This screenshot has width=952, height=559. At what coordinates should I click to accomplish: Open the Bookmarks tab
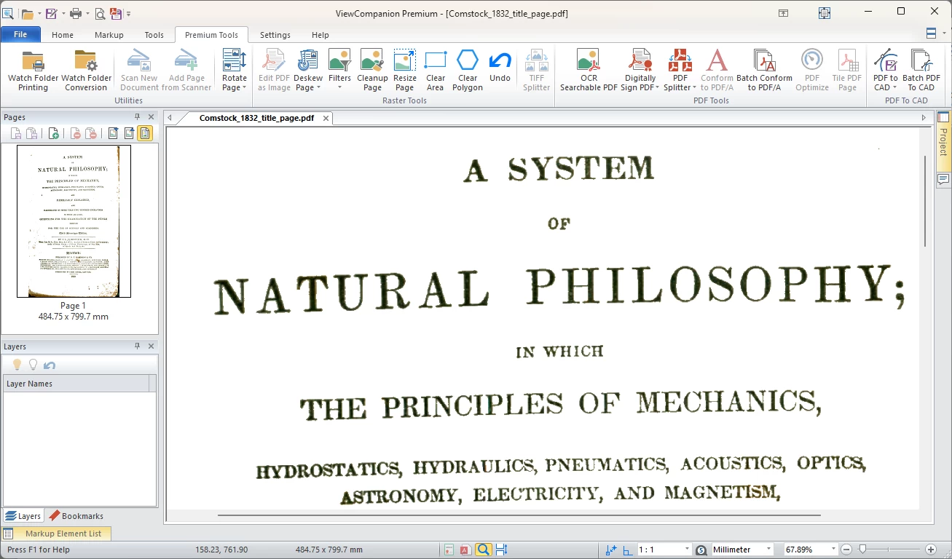(x=76, y=516)
